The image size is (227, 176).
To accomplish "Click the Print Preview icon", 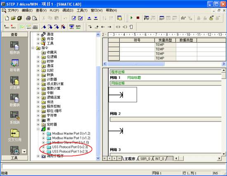I will [x=35, y=18].
